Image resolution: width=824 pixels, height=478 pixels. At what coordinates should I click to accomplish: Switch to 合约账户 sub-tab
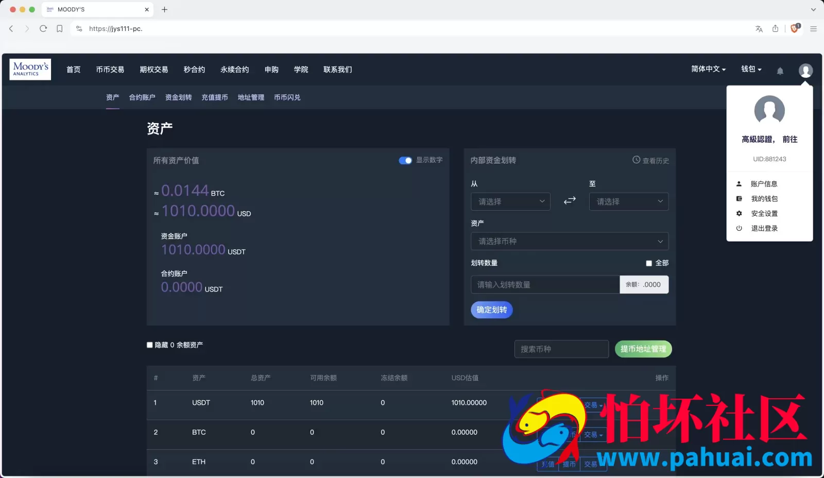pos(142,97)
